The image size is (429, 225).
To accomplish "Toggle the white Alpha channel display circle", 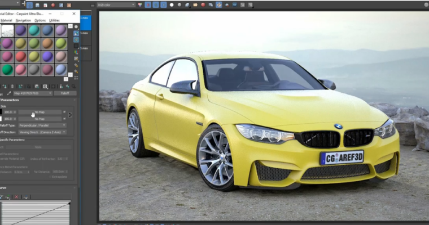I will [x=172, y=5].
